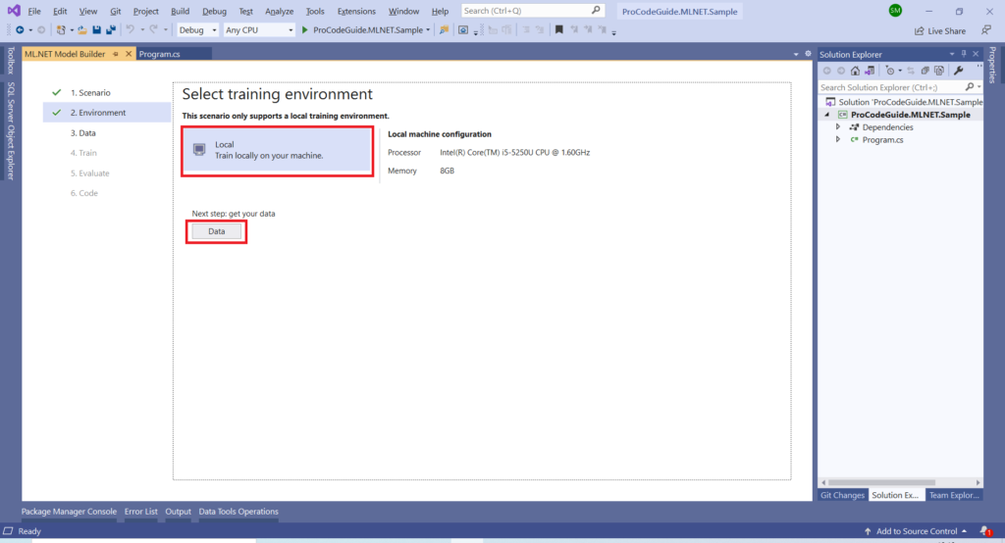Open the Extensions menu
The width and height of the screenshot is (1005, 543).
[x=356, y=11]
